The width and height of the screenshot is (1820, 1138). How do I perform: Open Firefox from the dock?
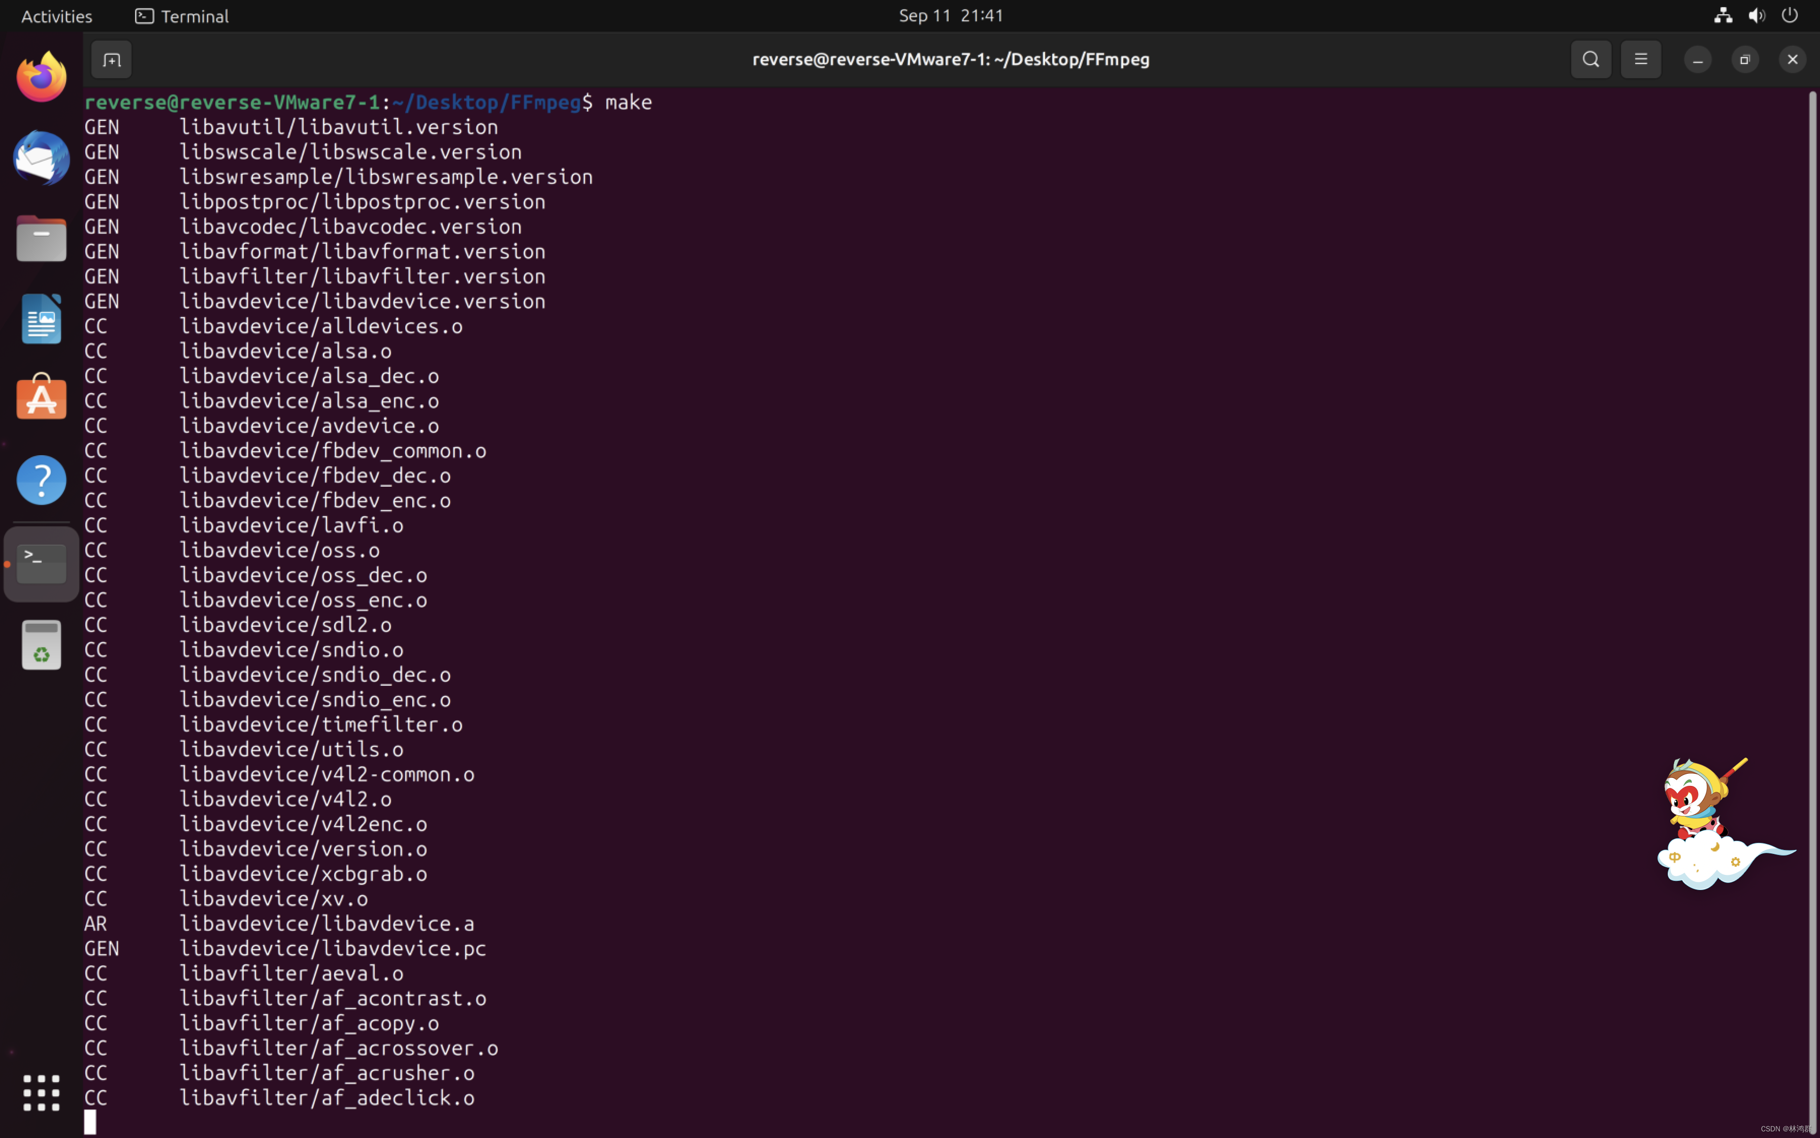click(41, 77)
